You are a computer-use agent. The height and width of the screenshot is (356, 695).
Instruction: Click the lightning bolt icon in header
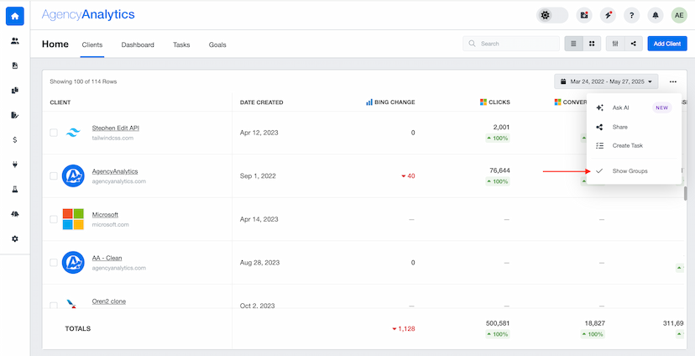pos(608,15)
